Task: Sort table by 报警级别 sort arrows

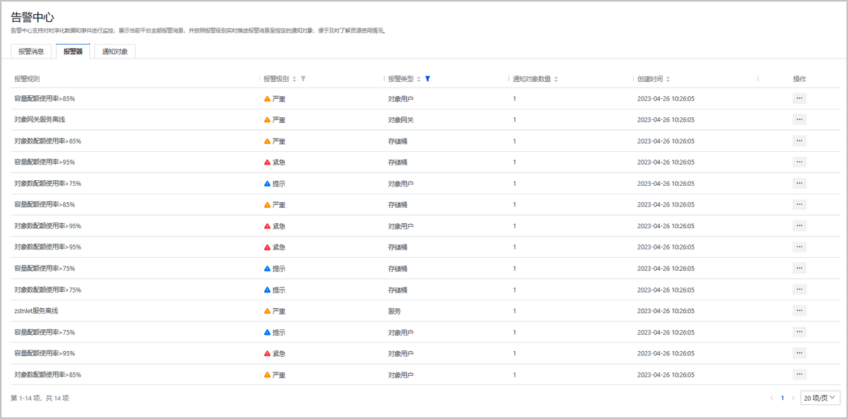Action: click(x=295, y=79)
